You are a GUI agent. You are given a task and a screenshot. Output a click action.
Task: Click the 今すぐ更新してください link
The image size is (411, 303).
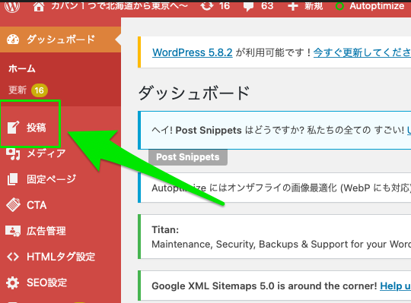tap(362, 52)
